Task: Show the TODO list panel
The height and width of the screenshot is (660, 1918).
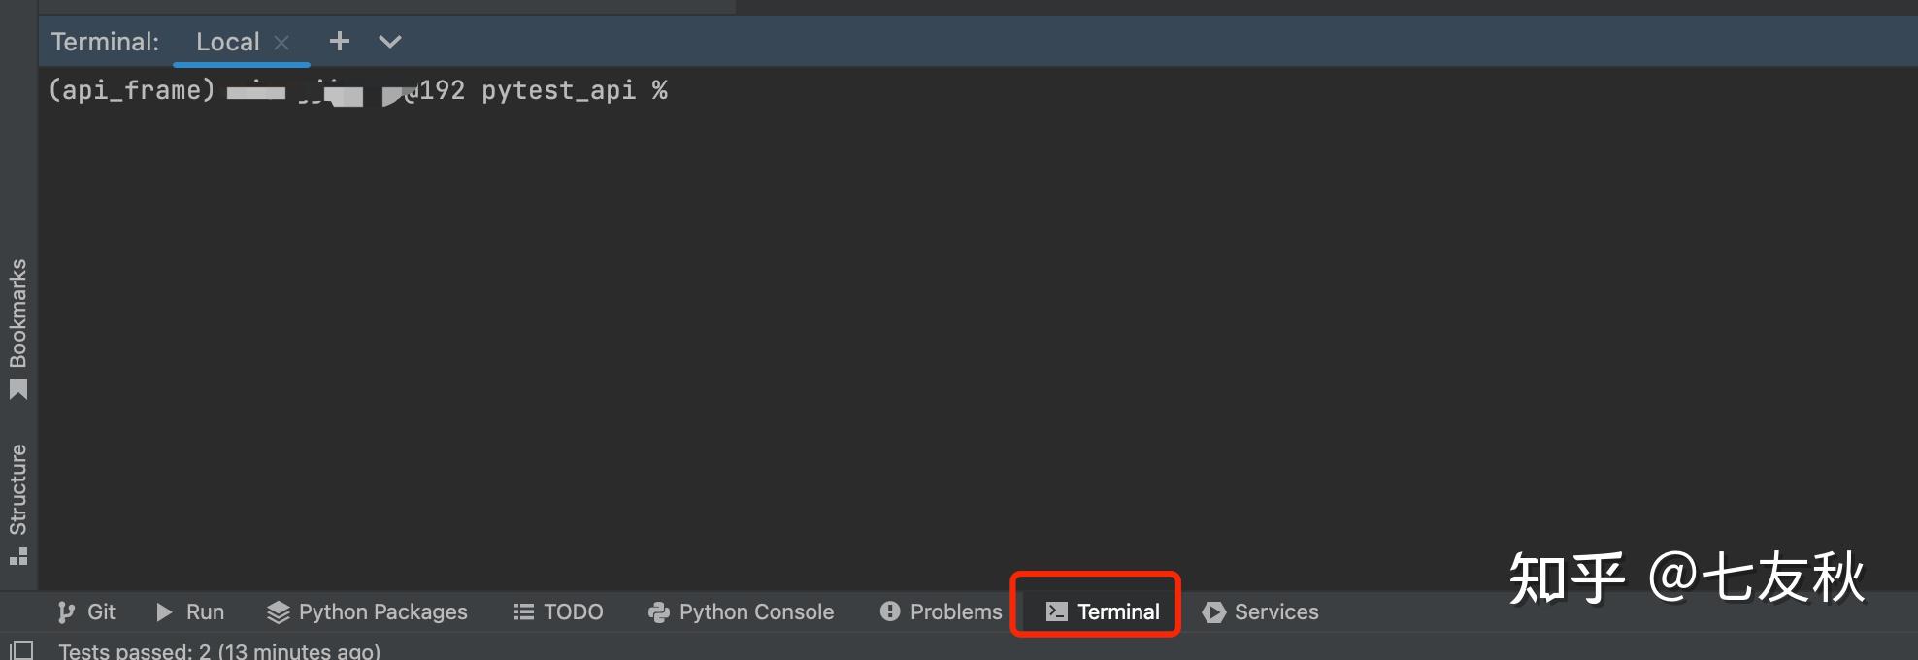Action: [558, 612]
